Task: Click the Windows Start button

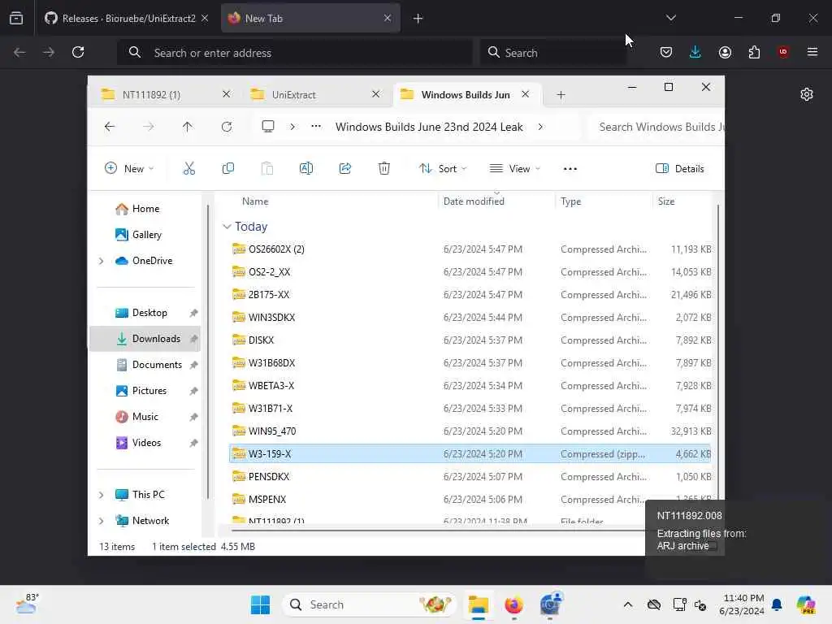Action: [x=260, y=604]
